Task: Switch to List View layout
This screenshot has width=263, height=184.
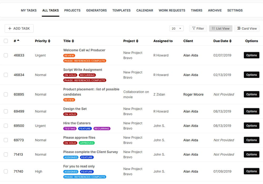Action: coord(221,28)
